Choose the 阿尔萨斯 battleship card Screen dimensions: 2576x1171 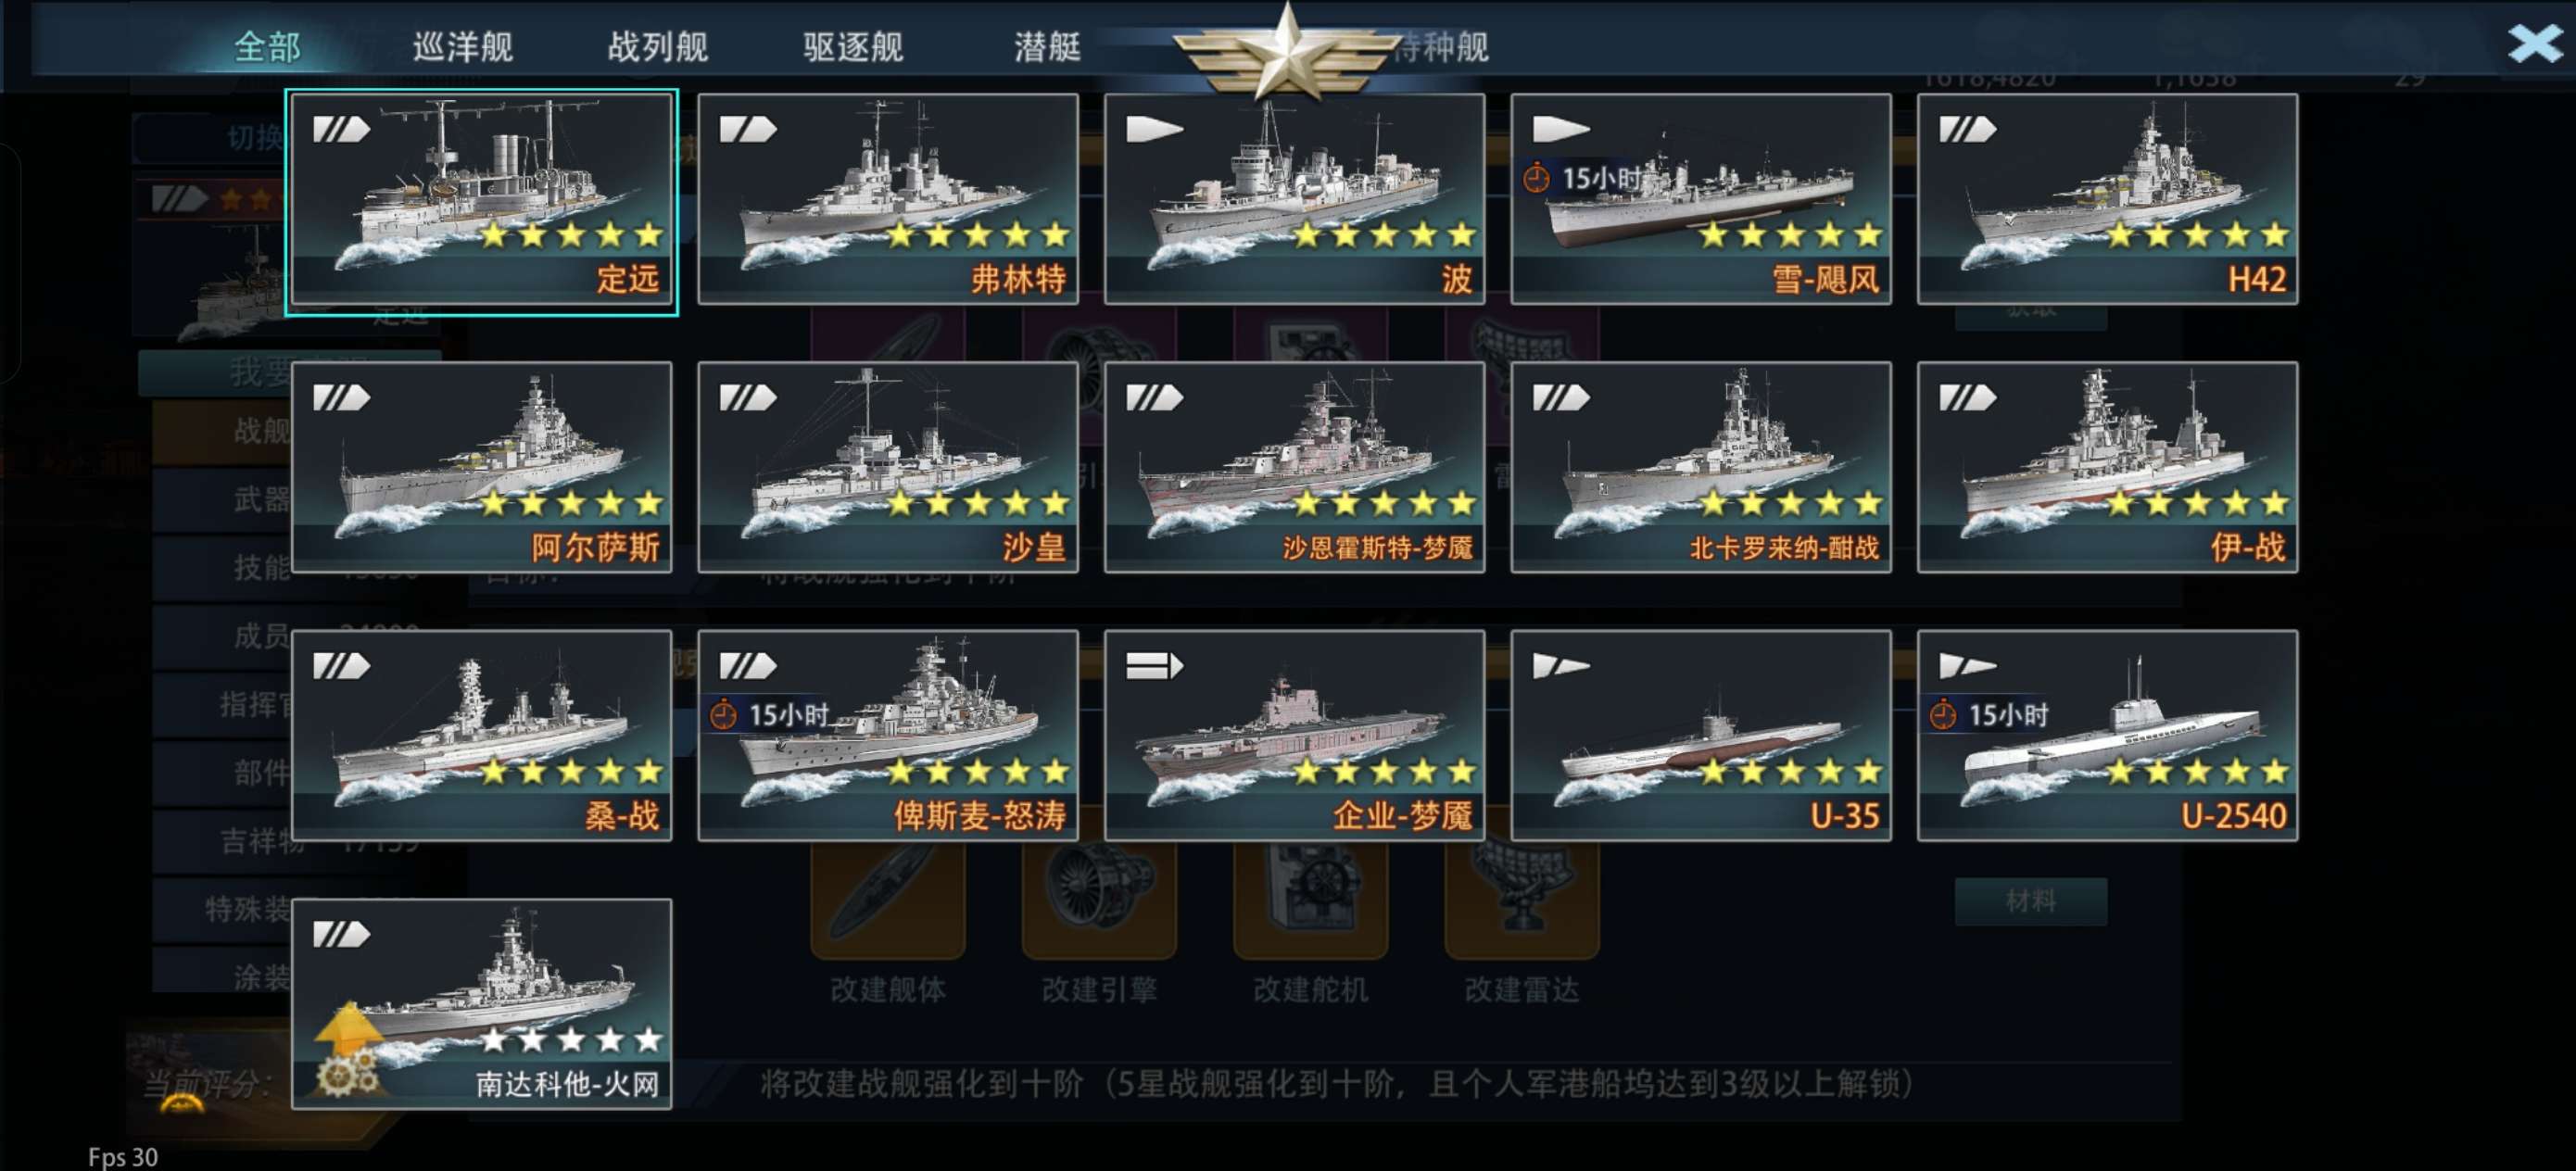pyautogui.click(x=481, y=467)
